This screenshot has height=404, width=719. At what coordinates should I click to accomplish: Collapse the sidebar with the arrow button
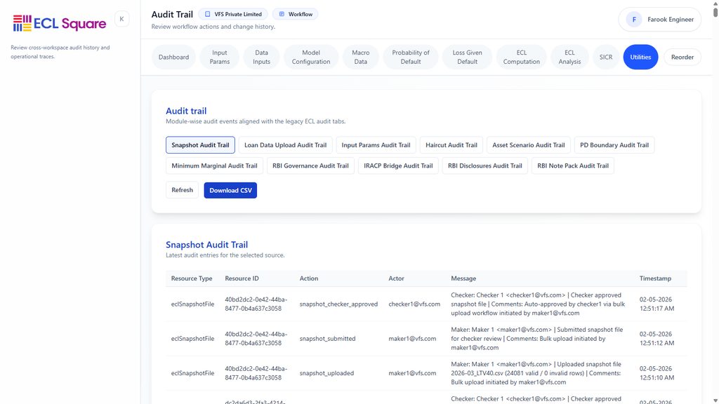tap(121, 19)
